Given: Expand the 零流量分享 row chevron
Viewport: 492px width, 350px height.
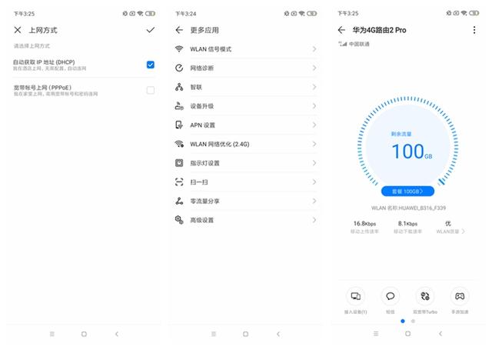Looking at the screenshot, I should point(314,201).
